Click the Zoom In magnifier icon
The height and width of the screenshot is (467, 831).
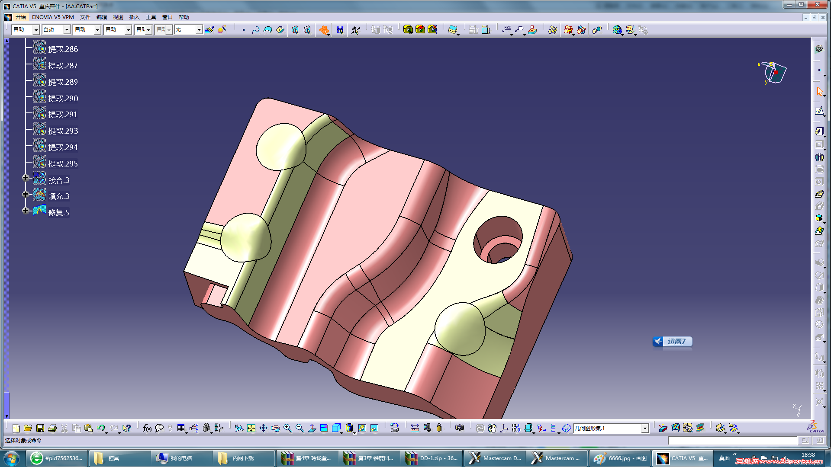(287, 428)
